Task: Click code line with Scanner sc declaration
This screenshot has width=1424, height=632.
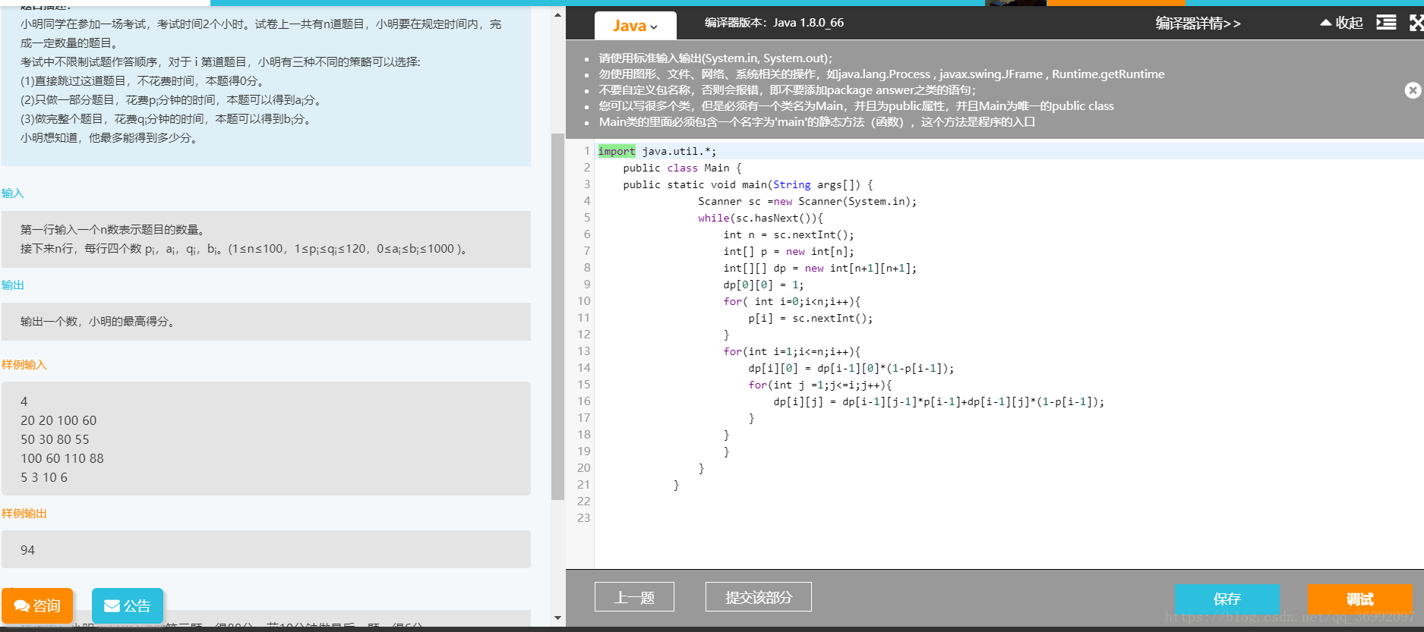Action: (807, 201)
